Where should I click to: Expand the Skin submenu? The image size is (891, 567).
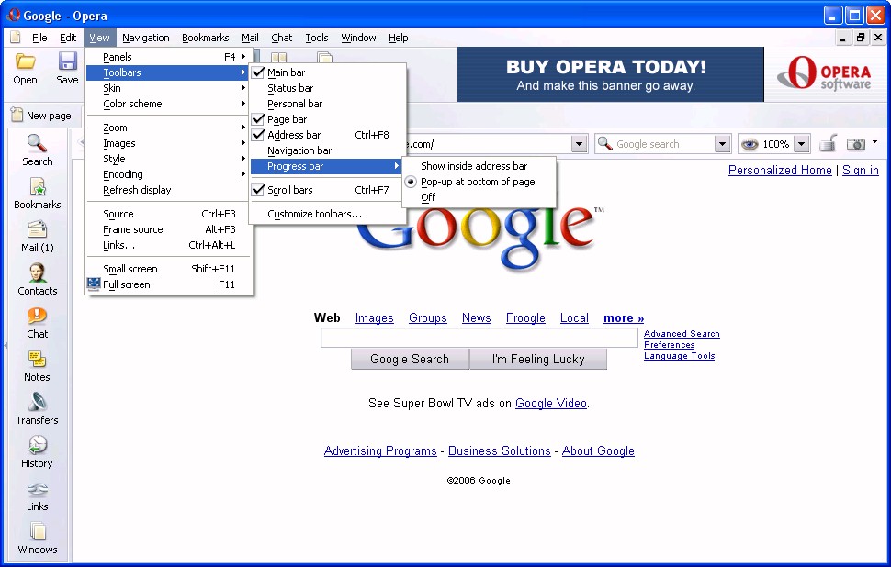pos(167,88)
